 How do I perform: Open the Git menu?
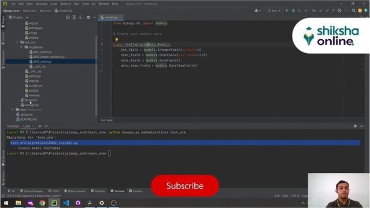(x=94, y=4)
